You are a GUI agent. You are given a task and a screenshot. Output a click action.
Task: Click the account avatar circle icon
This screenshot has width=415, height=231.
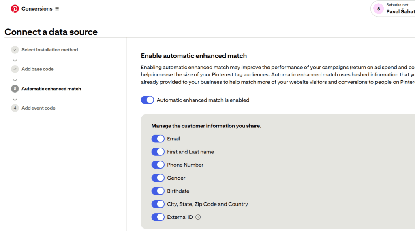point(379,8)
